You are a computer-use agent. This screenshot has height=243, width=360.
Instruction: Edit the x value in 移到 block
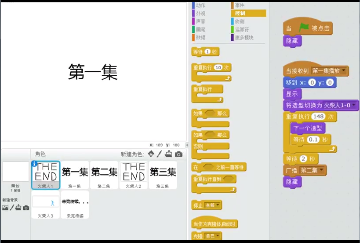tap(312, 82)
